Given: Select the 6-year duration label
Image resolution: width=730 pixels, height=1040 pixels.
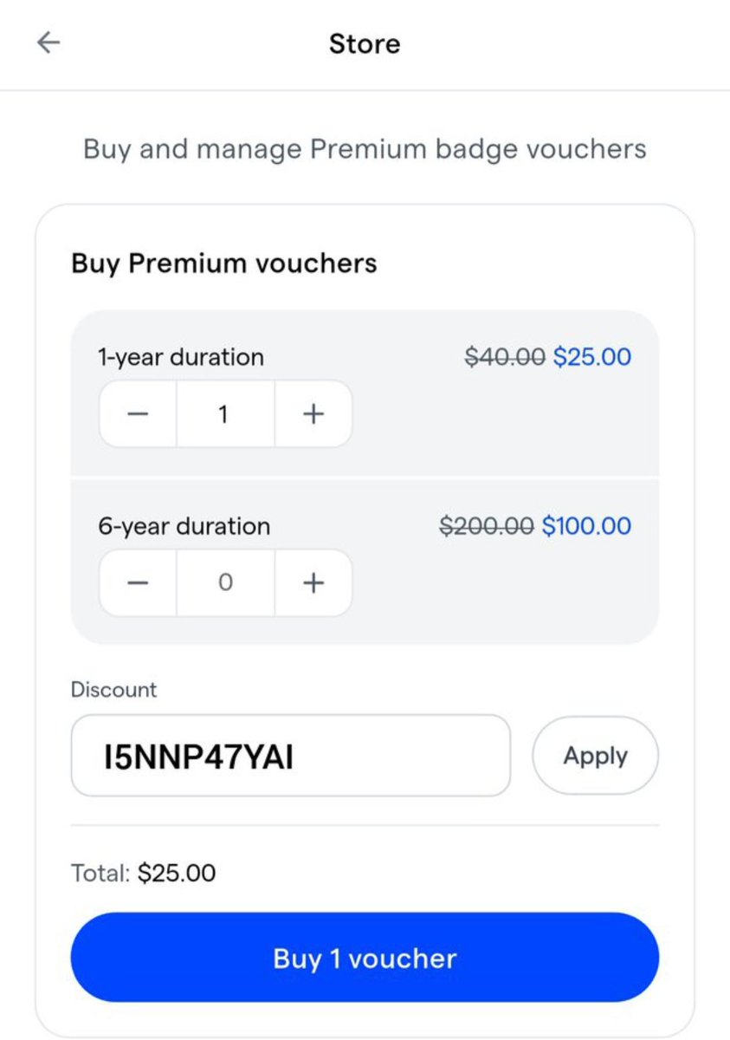Looking at the screenshot, I should (x=184, y=526).
